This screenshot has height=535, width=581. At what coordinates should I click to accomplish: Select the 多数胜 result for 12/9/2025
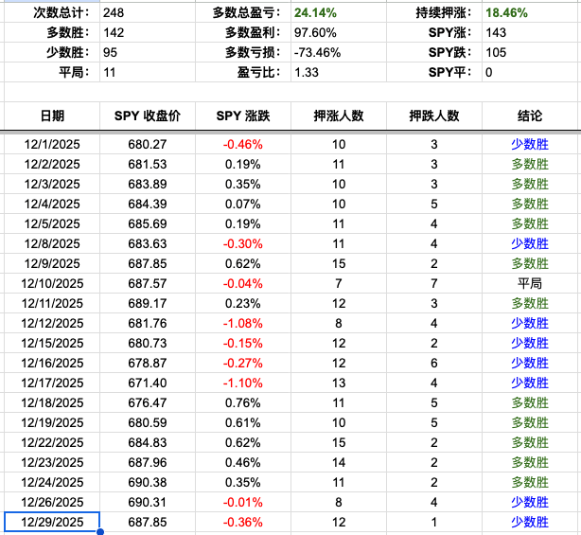pos(532,263)
